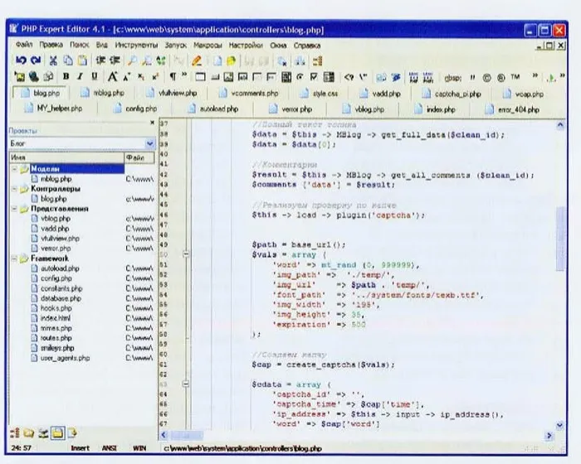Open the Правка menu

(x=51, y=45)
